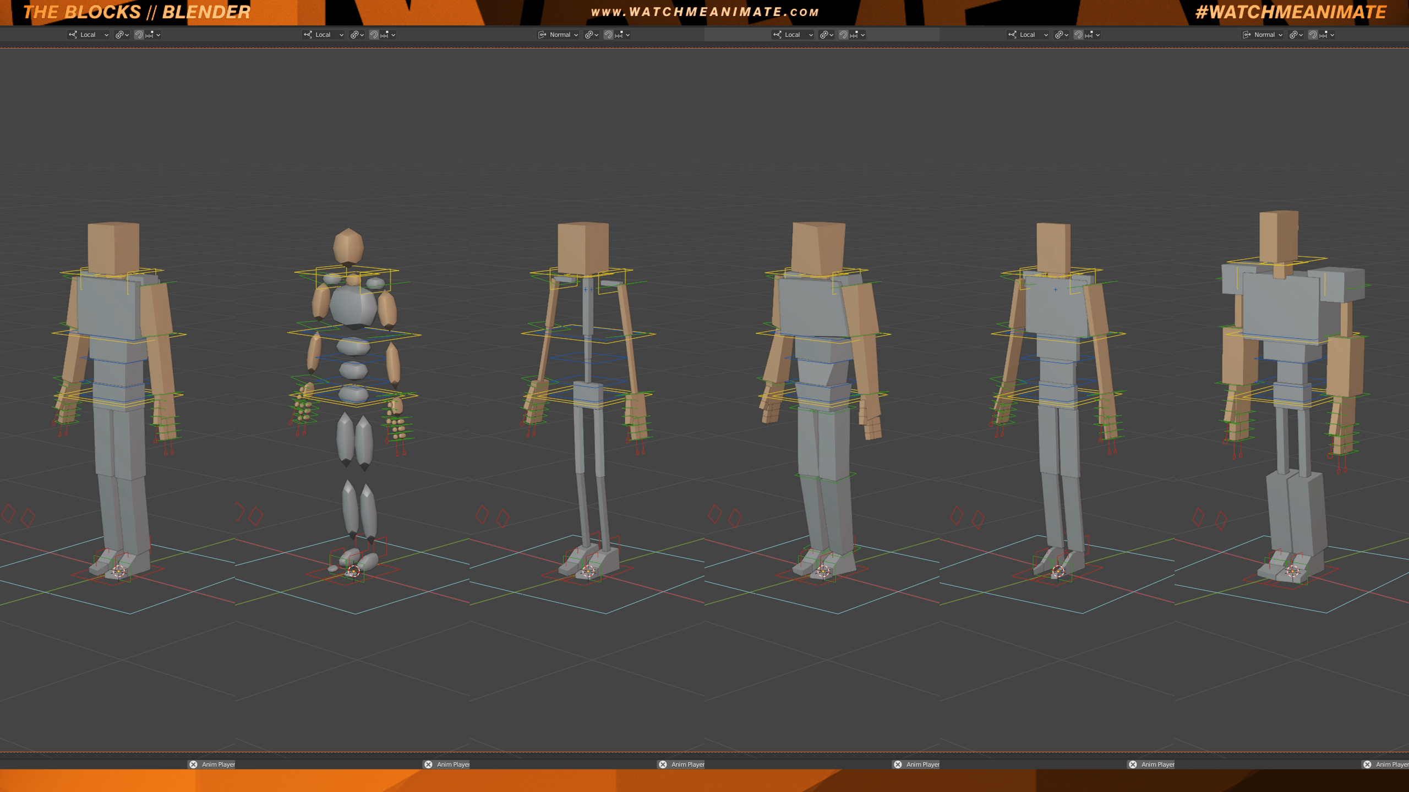Toggle snapping on in the second viewport header
1409x792 pixels.
373,35
